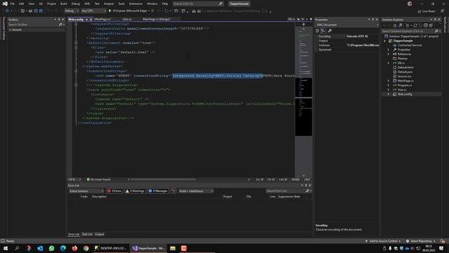This screenshot has width=449, height=253.
Task: Click the search magnifier in Toolbox panel
Action: point(60,25)
